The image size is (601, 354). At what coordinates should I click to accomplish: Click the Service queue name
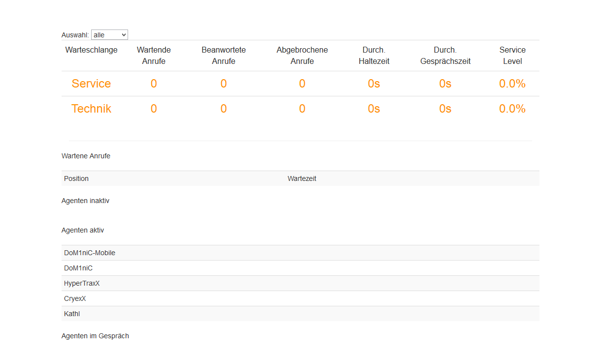(91, 84)
